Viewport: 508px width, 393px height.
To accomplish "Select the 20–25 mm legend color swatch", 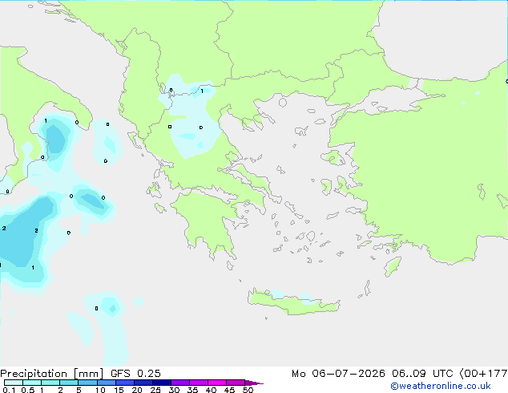I will (x=143, y=383).
